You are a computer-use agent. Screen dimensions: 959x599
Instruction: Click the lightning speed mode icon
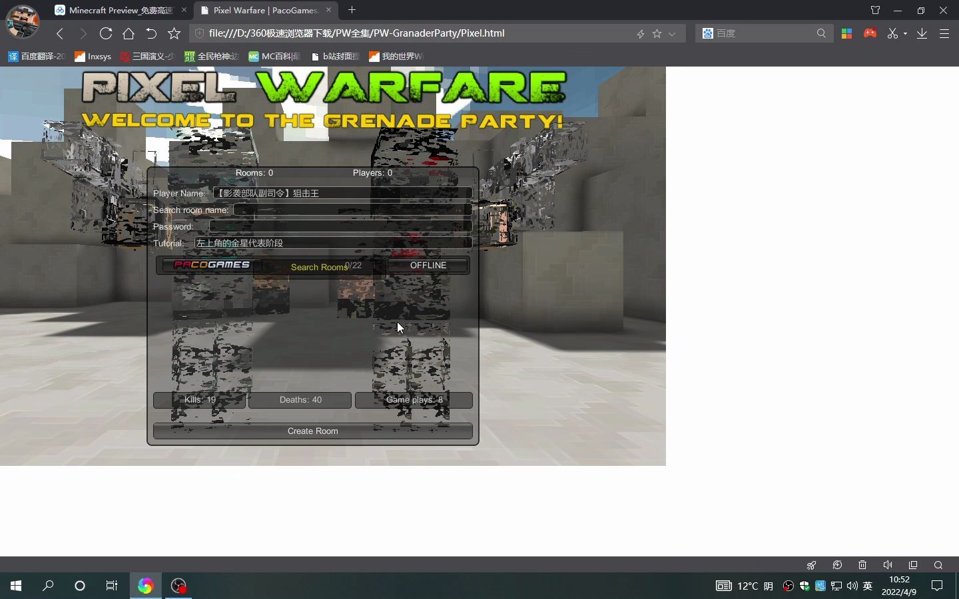coord(640,33)
